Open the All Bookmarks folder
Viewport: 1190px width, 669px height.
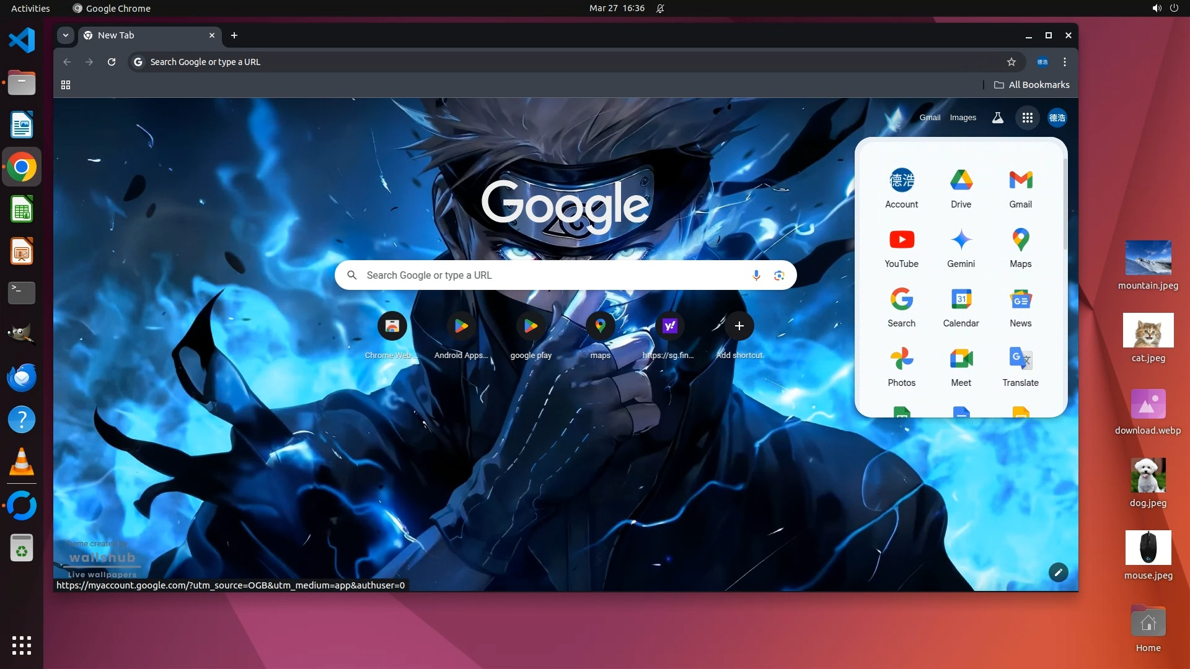(x=1032, y=85)
